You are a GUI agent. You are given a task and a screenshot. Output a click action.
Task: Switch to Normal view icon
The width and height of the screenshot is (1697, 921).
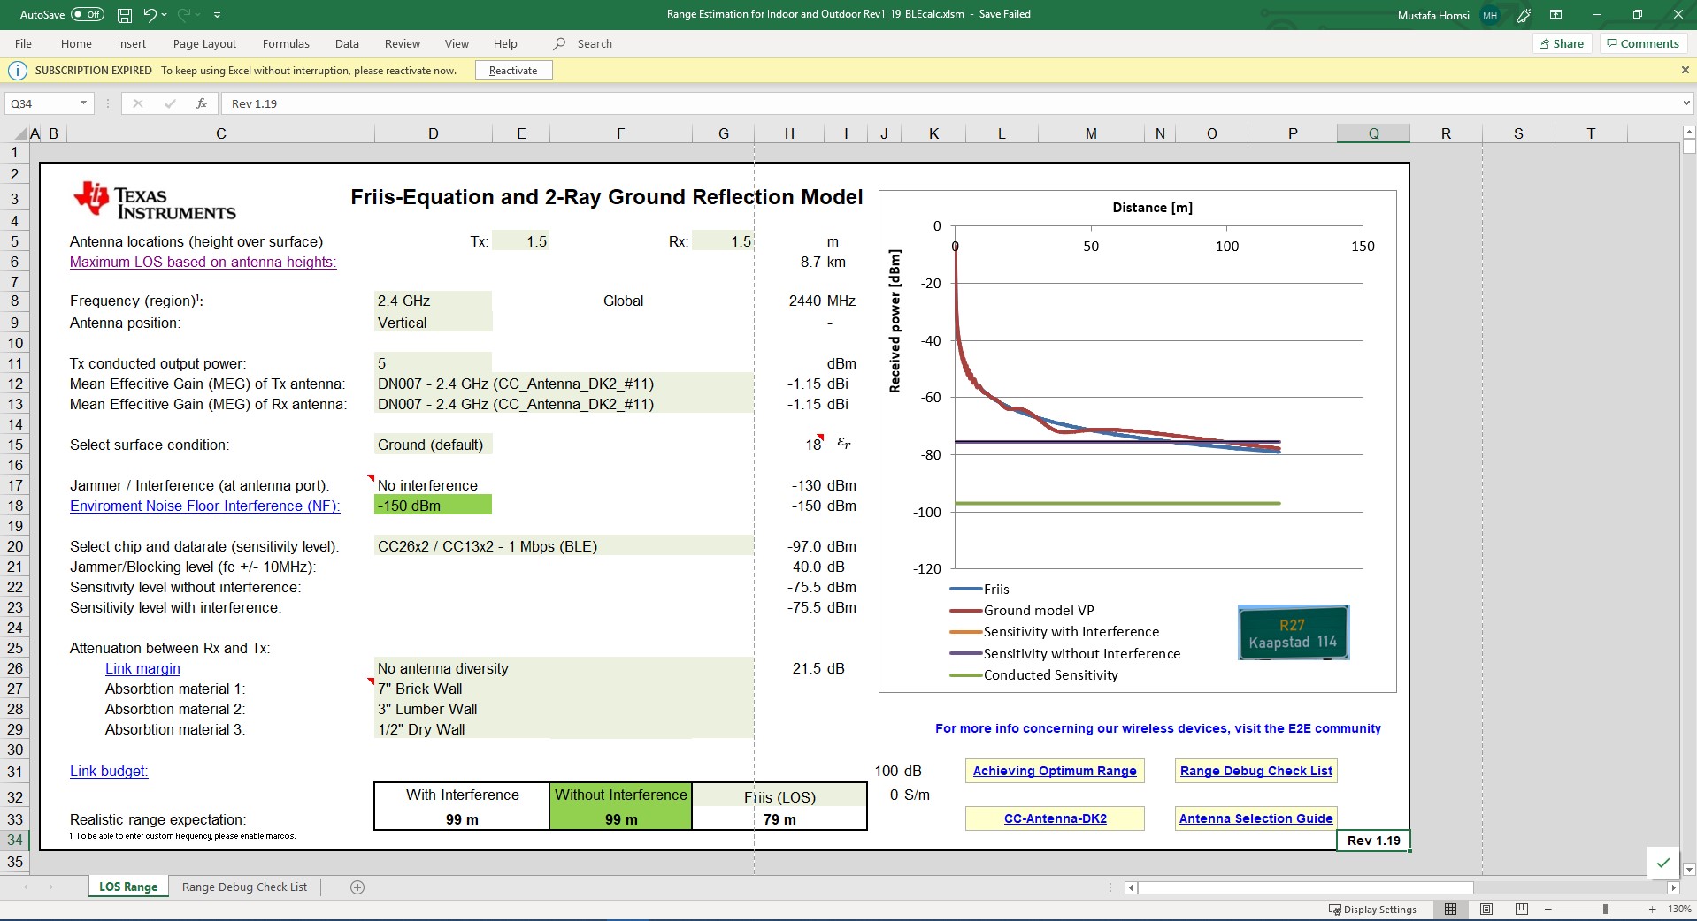[1451, 909]
